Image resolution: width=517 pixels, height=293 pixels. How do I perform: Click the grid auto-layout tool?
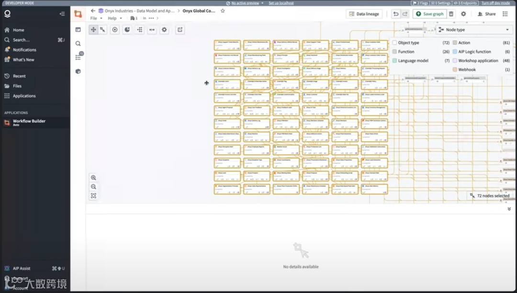click(x=140, y=30)
